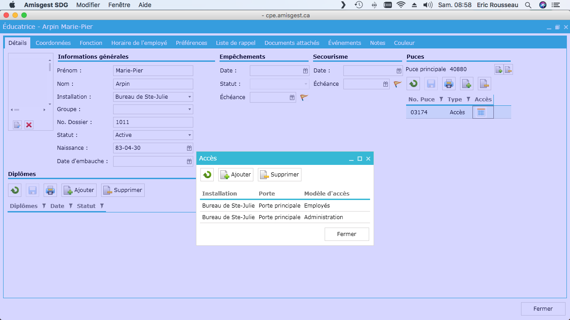This screenshot has width=570, height=320.
Task: Expand the Groupe dropdown
Action: pos(190,109)
